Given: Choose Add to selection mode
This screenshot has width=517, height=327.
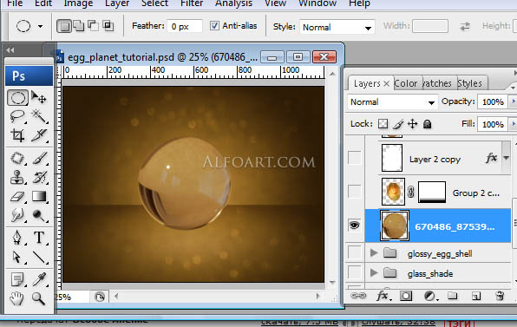Looking at the screenshot, I should (78, 26).
